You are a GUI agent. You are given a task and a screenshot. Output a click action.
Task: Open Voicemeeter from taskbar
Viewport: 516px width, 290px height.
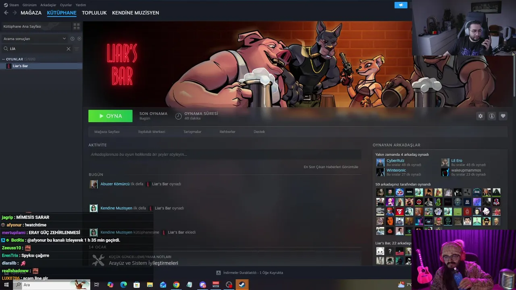click(x=216, y=285)
